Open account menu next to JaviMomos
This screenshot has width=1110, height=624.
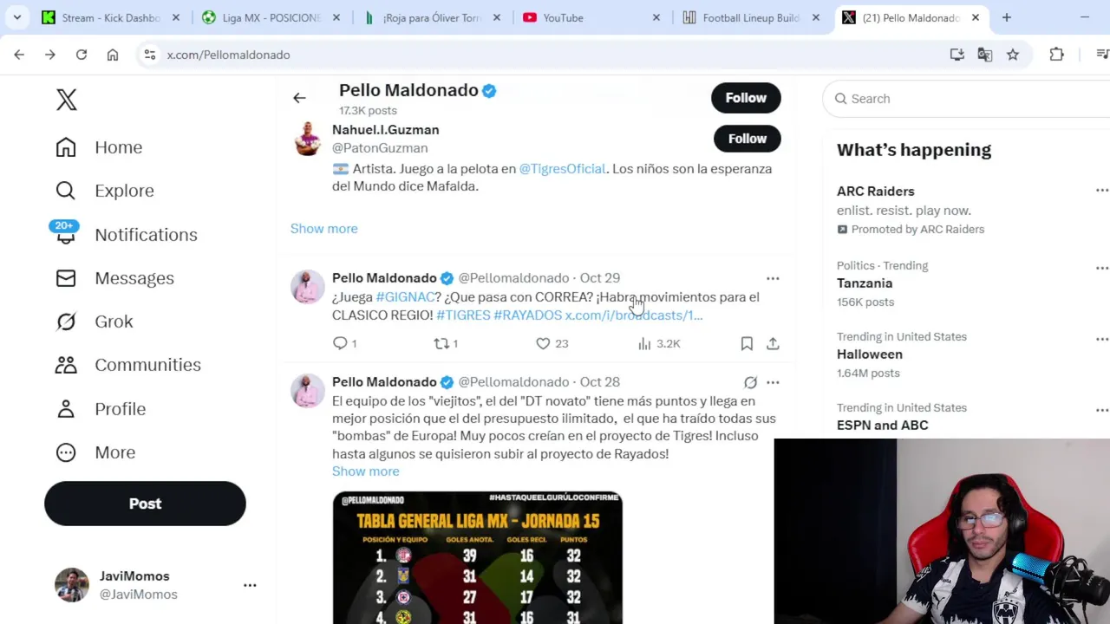click(x=250, y=585)
